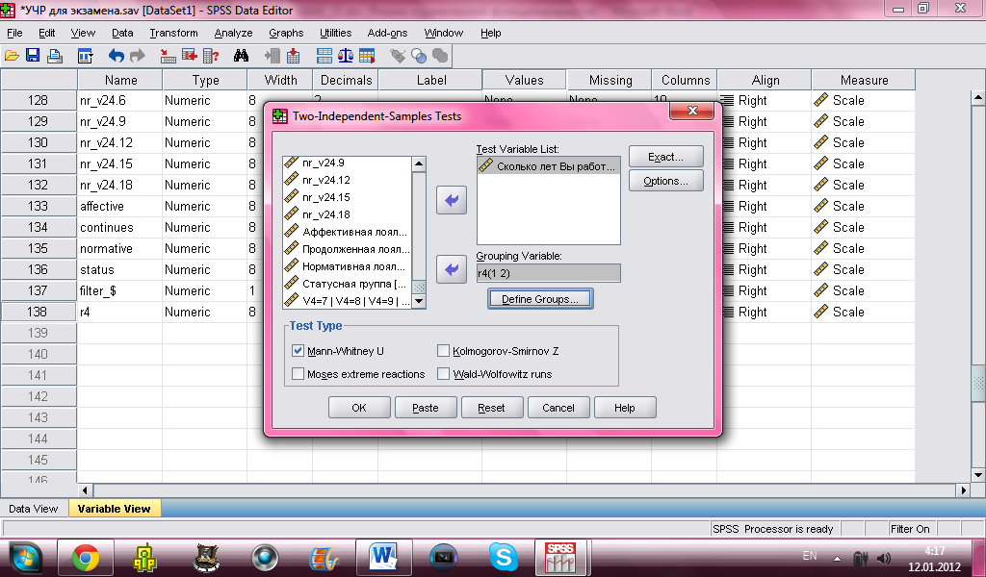Click the Go to case icon
This screenshot has height=577, width=986.
pyautogui.click(x=168, y=56)
